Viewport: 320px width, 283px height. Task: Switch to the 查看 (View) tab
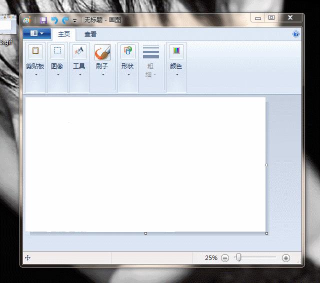(x=90, y=34)
